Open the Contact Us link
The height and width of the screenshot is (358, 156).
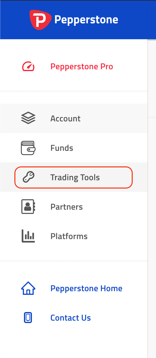[x=71, y=318]
